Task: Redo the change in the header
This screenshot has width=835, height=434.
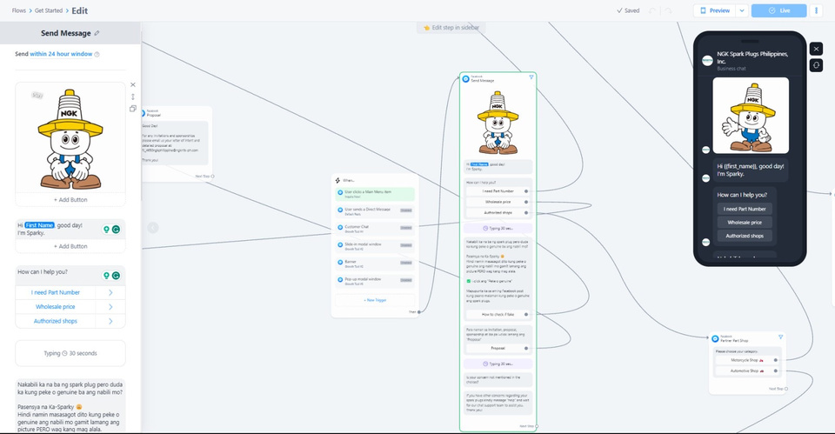Action: (x=667, y=10)
